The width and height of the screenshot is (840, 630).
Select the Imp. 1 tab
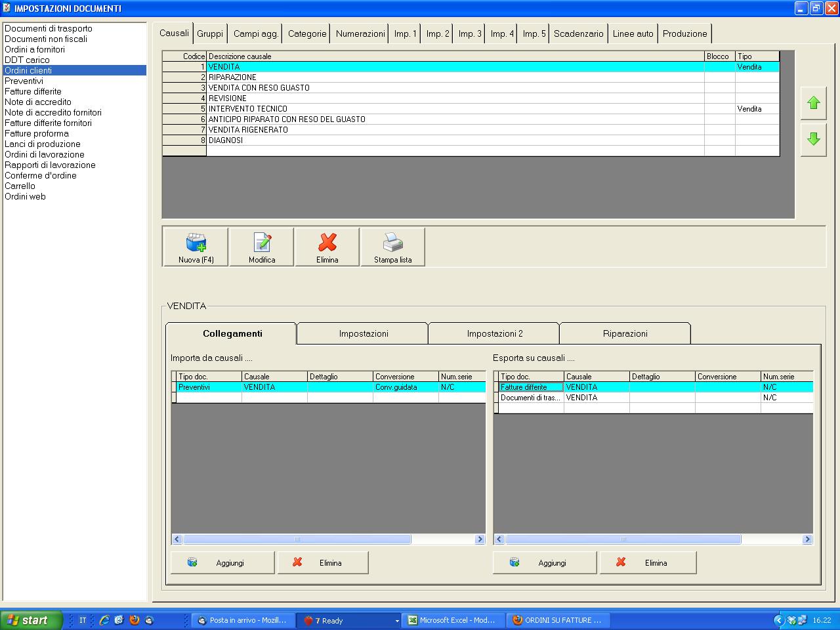pos(406,33)
